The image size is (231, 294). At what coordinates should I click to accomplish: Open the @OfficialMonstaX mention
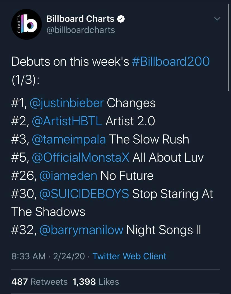(x=81, y=157)
